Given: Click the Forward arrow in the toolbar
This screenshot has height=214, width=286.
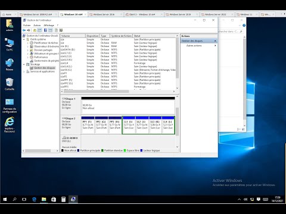Looking at the screenshot, I should tap(29, 30).
